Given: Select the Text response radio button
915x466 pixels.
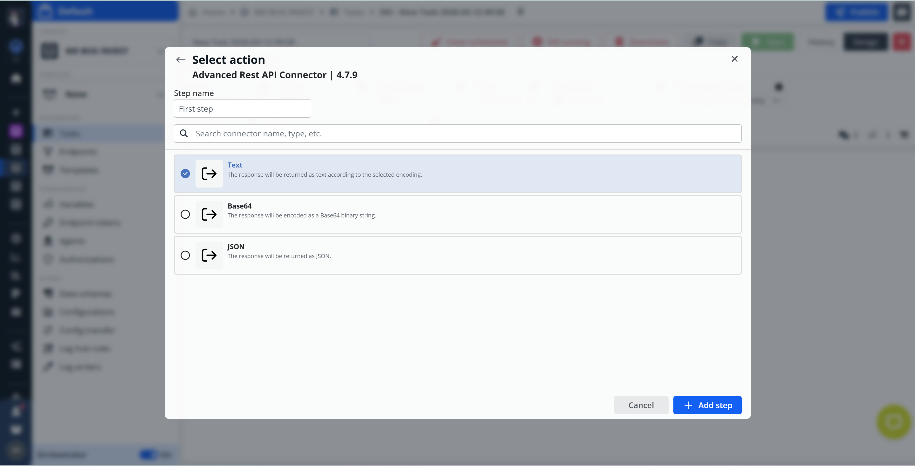Looking at the screenshot, I should click(185, 174).
